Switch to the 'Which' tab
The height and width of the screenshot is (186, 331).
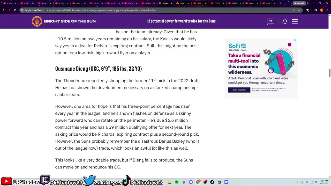coord(200,3)
